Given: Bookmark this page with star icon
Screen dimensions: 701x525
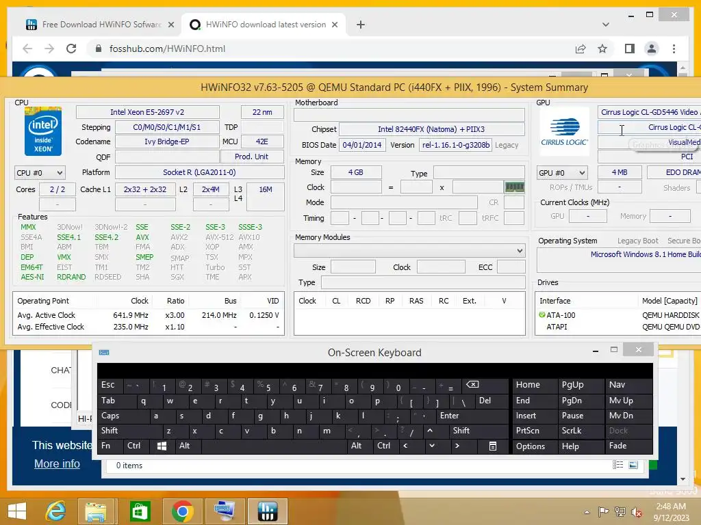Looking at the screenshot, I should (x=602, y=49).
